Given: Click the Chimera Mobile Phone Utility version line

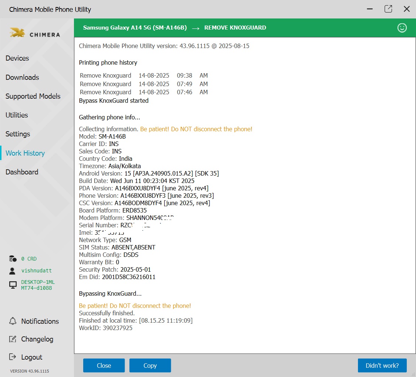Looking at the screenshot, I should click(164, 46).
